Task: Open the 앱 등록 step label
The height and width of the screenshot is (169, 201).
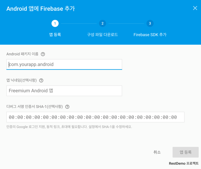Action: point(55,35)
